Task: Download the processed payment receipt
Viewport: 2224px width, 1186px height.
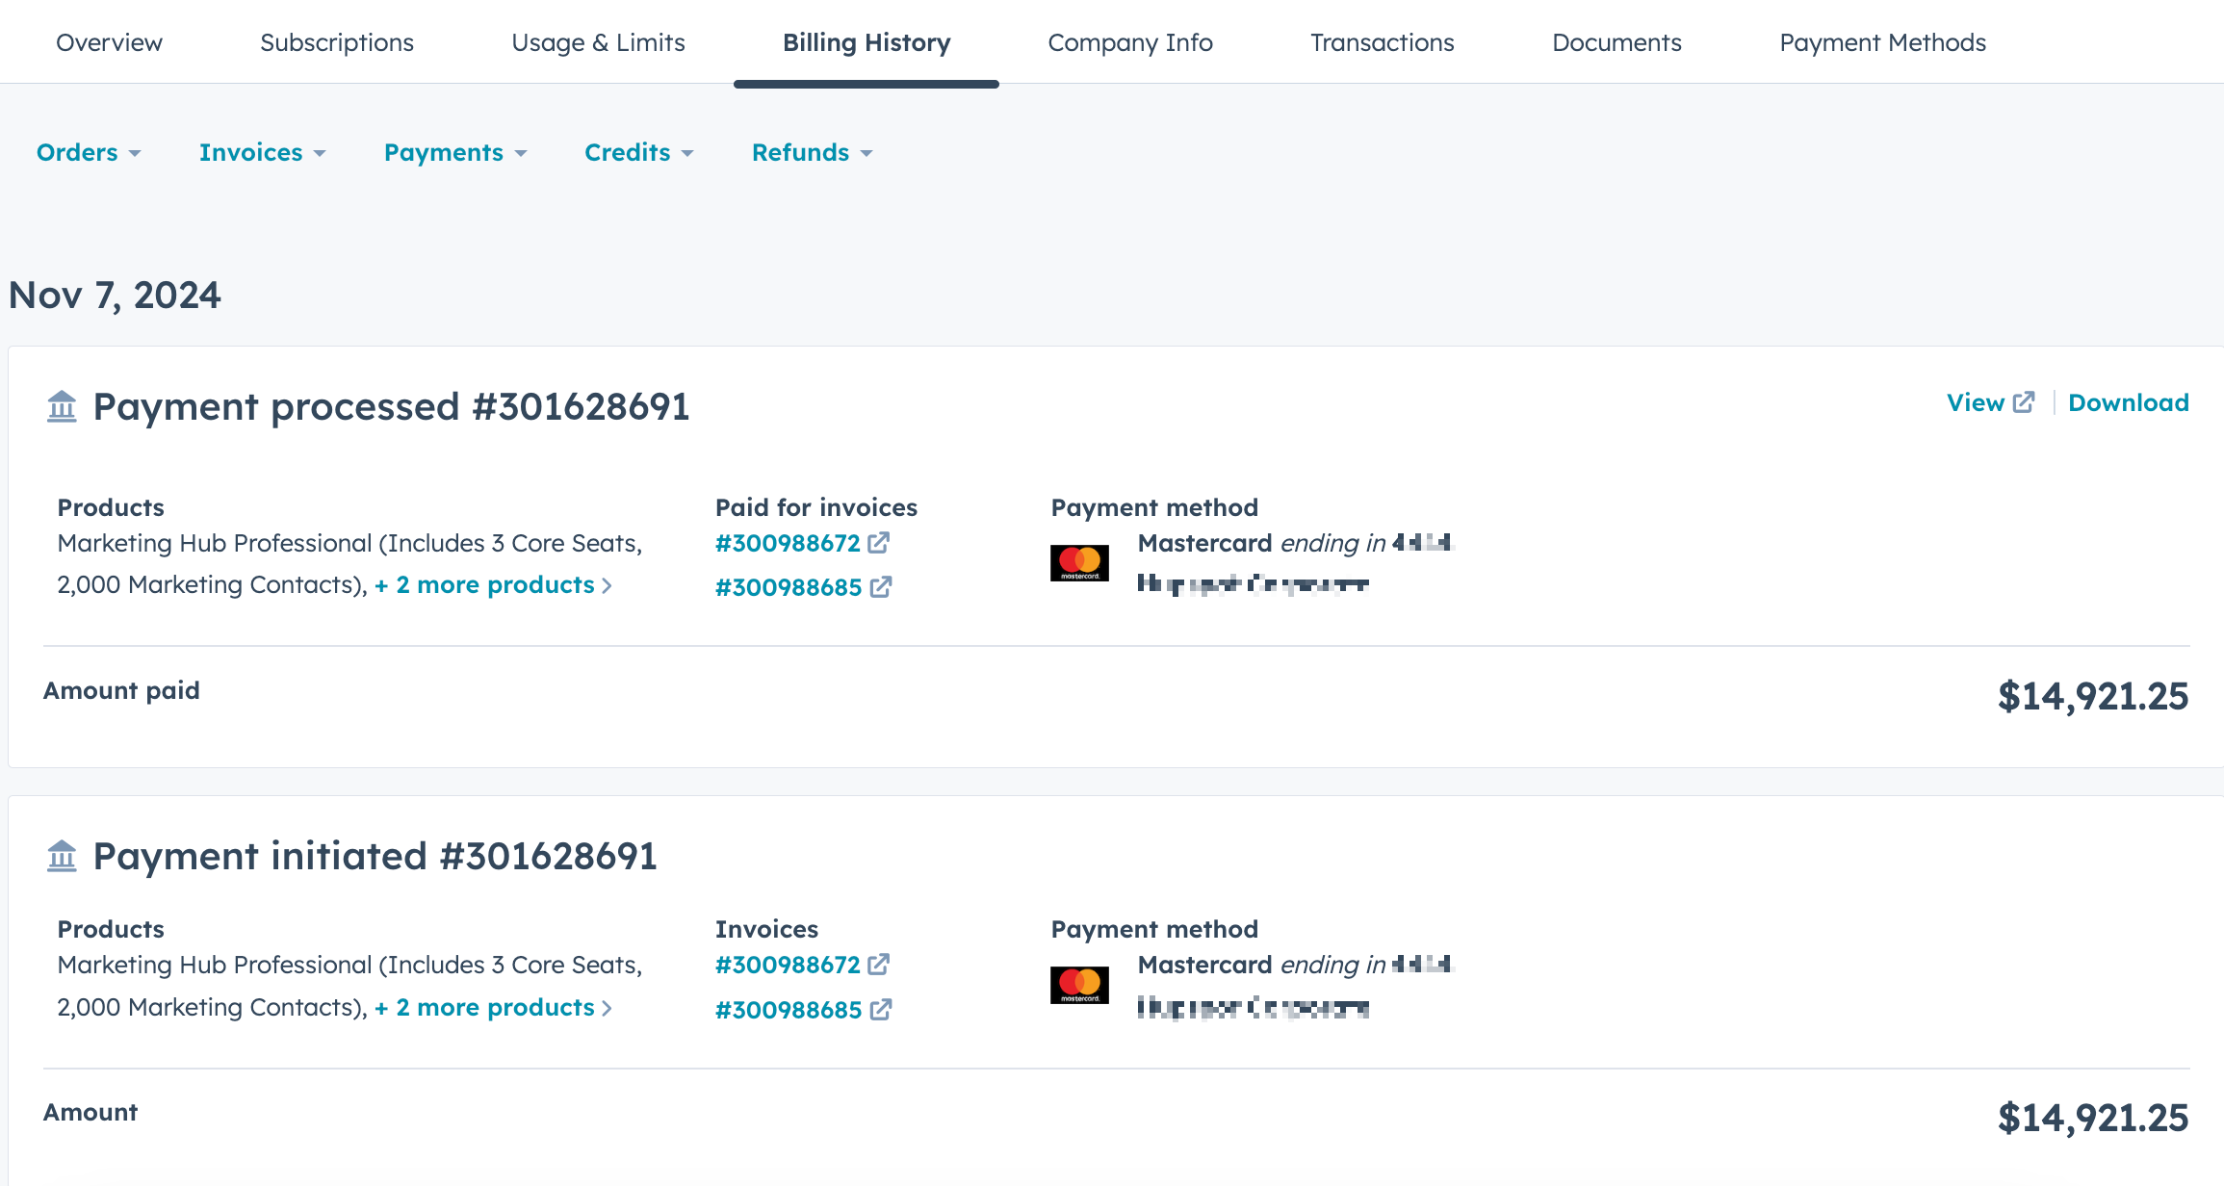Action: [2128, 402]
